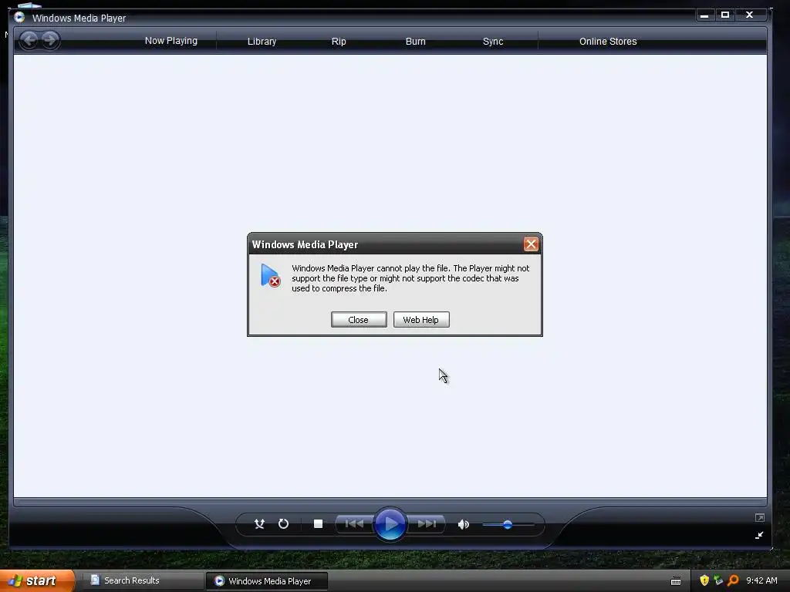Switch to the Search Results taskbar window
Image resolution: width=790 pixels, height=592 pixels.
(143, 580)
